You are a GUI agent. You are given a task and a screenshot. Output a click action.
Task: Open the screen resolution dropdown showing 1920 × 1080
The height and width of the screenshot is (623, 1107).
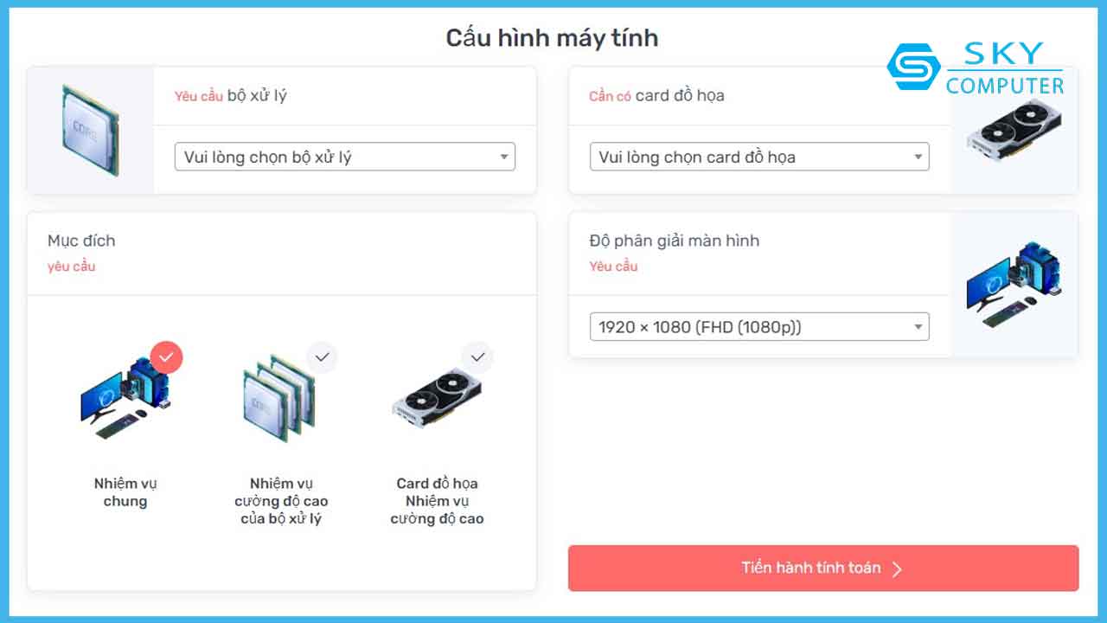click(x=758, y=326)
